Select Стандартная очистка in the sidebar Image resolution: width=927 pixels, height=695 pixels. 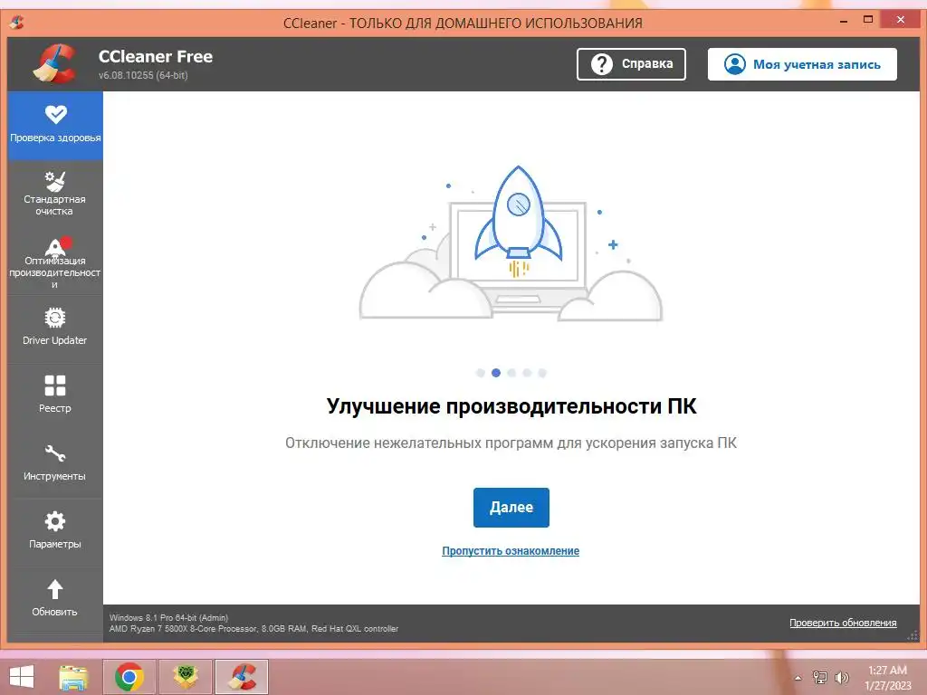pyautogui.click(x=55, y=194)
